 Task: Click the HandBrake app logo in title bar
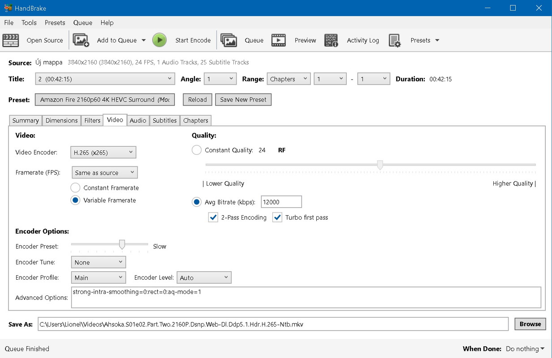tap(8, 8)
